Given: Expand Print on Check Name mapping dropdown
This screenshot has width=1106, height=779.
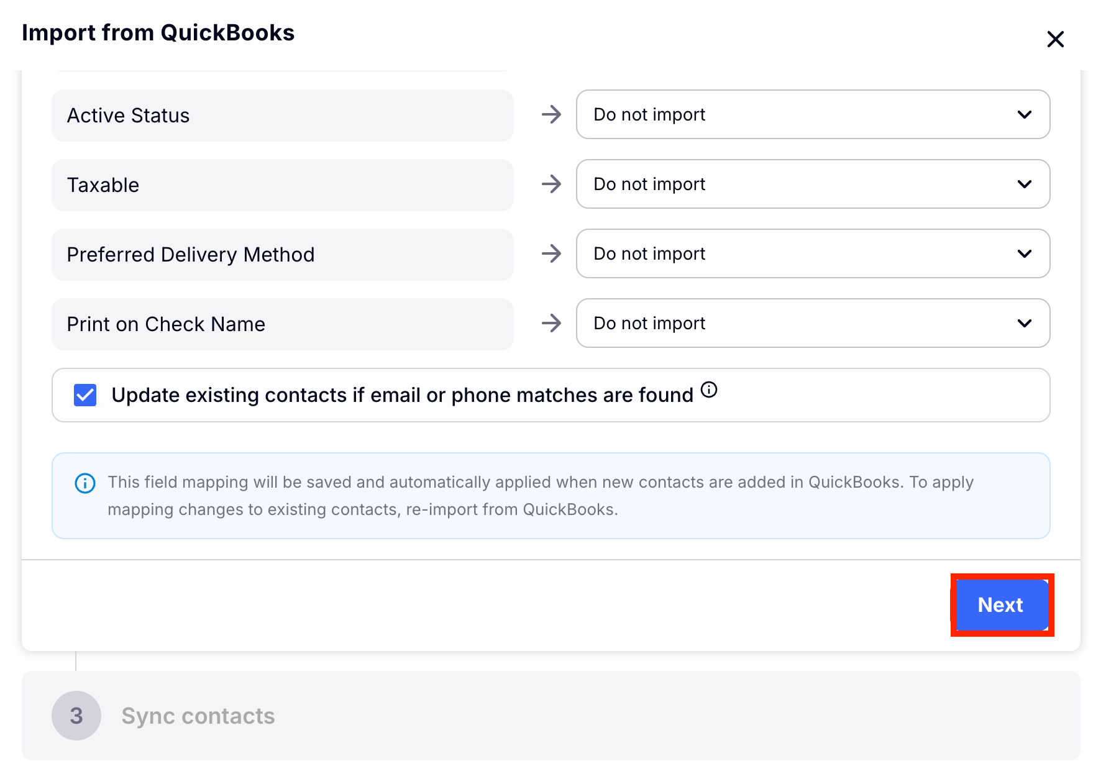Looking at the screenshot, I should [x=813, y=324].
